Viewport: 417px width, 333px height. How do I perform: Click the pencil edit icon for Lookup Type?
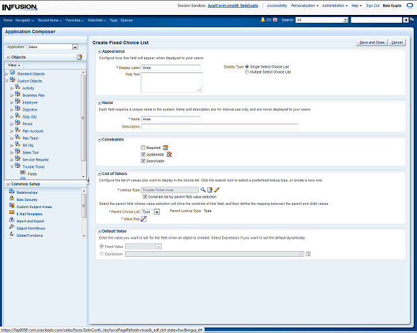tap(217, 189)
